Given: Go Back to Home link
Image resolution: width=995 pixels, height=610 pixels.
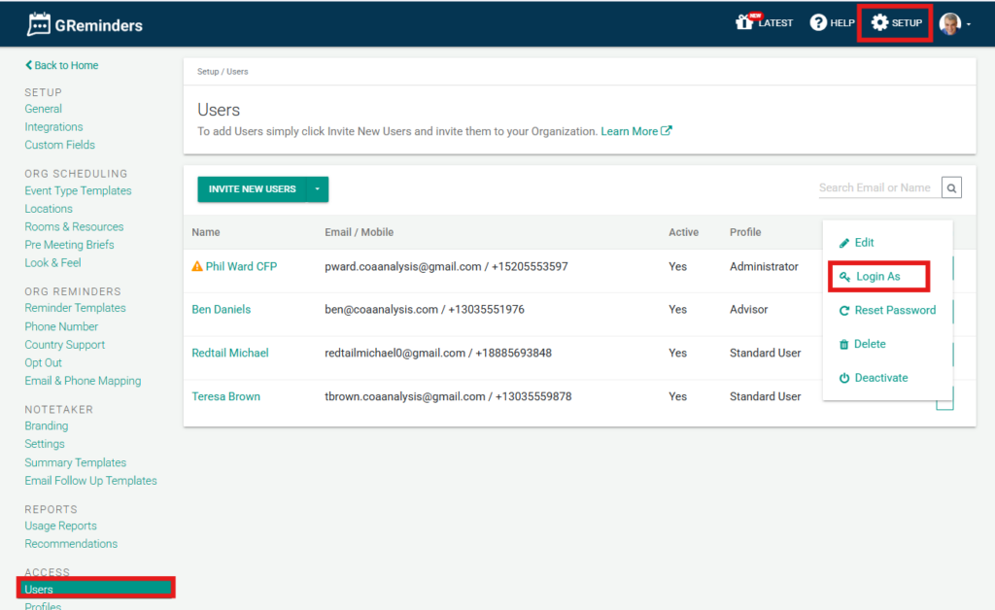Looking at the screenshot, I should (62, 65).
